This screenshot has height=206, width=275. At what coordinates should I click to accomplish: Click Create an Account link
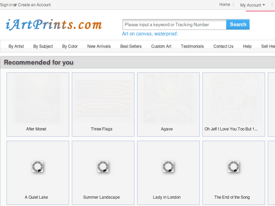coord(34,5)
